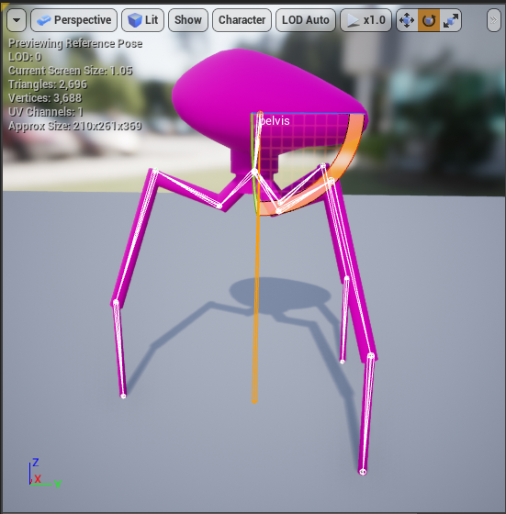506x514 pixels.
Task: Click the playback speed arrow icon
Action: point(353,20)
